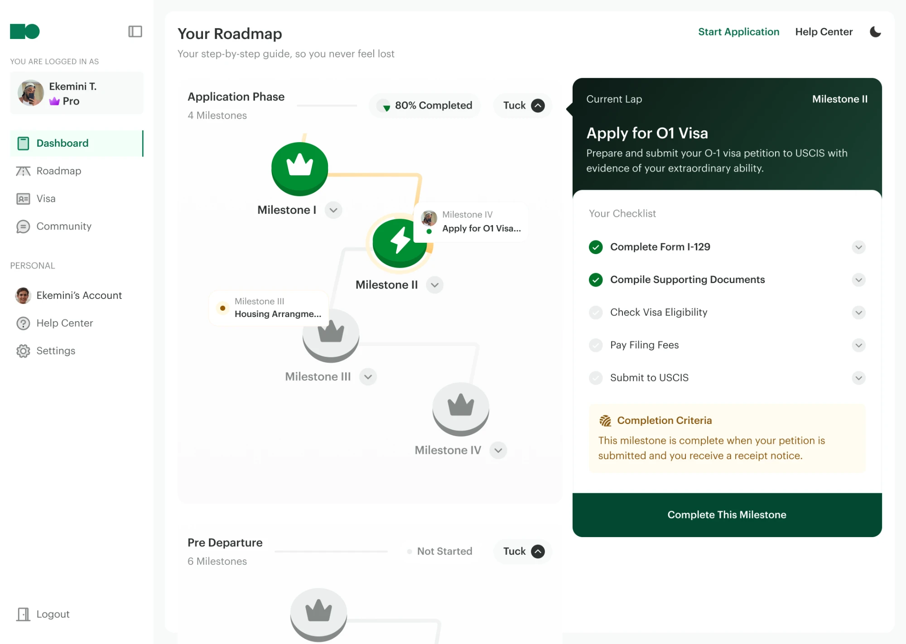Expand Pay Filing Fees details
This screenshot has height=644, width=906.
pyautogui.click(x=858, y=345)
